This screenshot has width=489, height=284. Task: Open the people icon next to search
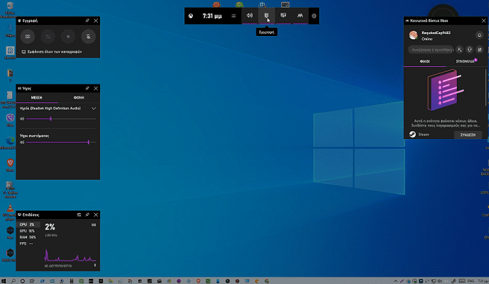pyautogui.click(x=460, y=50)
